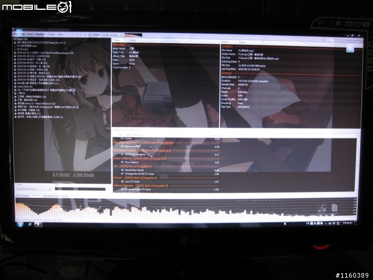Click the foobar2000 taskbar button

coord(38,224)
